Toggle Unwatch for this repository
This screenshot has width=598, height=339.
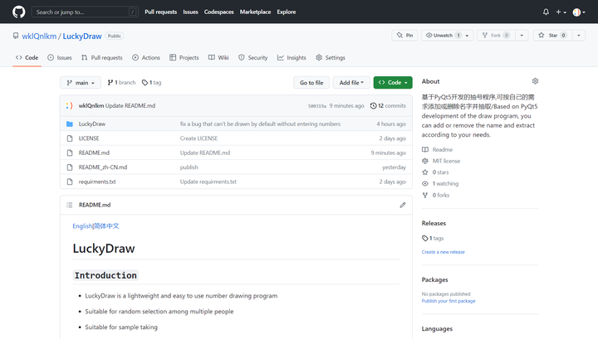pyautogui.click(x=444, y=36)
